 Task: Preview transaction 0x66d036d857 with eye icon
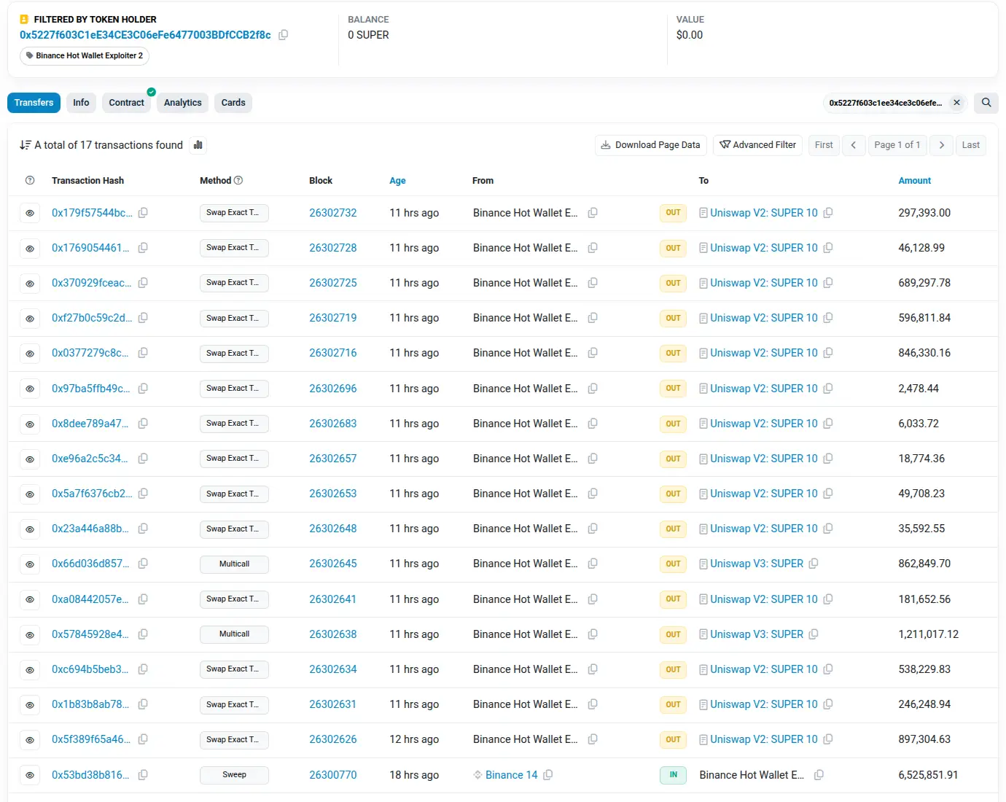pyautogui.click(x=30, y=564)
